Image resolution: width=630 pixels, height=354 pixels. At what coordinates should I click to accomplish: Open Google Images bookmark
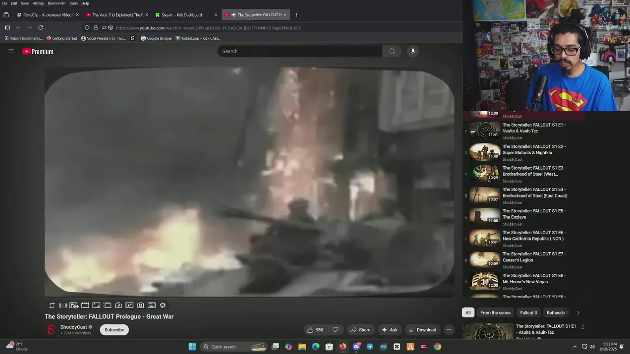157,38
